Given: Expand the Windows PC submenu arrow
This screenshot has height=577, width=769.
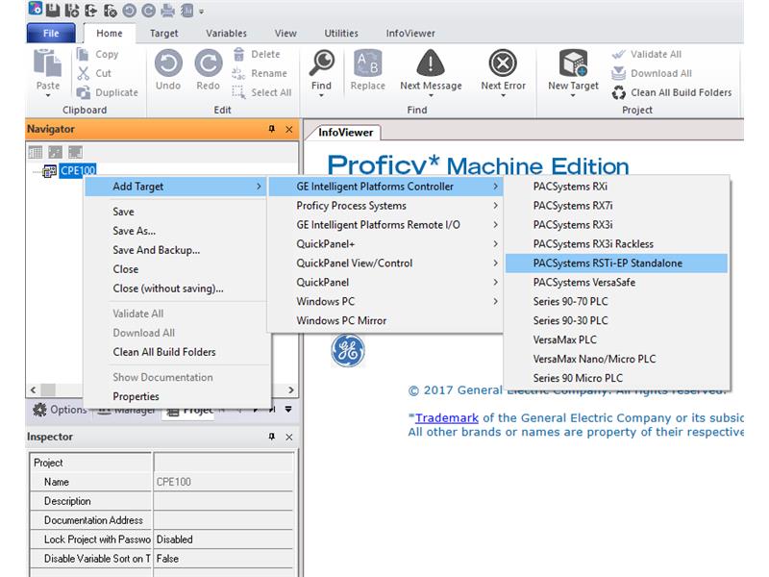Looking at the screenshot, I should coord(495,301).
